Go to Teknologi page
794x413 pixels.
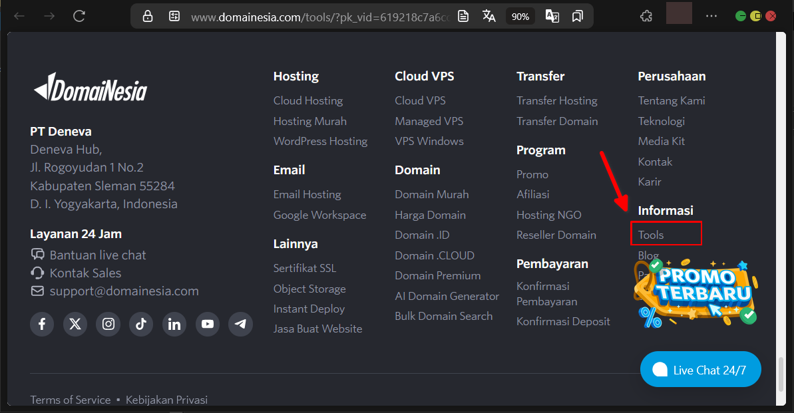click(662, 122)
